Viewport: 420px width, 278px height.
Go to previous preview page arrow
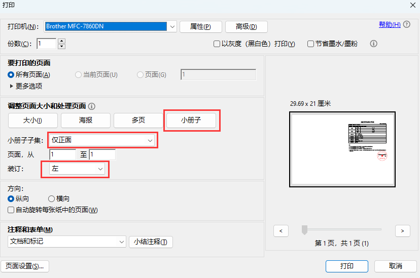click(x=281, y=230)
